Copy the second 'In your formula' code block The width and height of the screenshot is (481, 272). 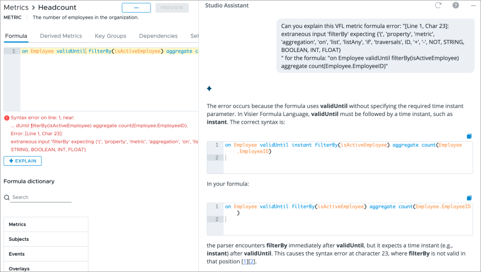point(469,198)
